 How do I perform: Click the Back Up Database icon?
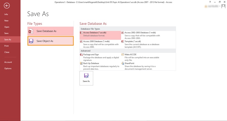pos(81,64)
